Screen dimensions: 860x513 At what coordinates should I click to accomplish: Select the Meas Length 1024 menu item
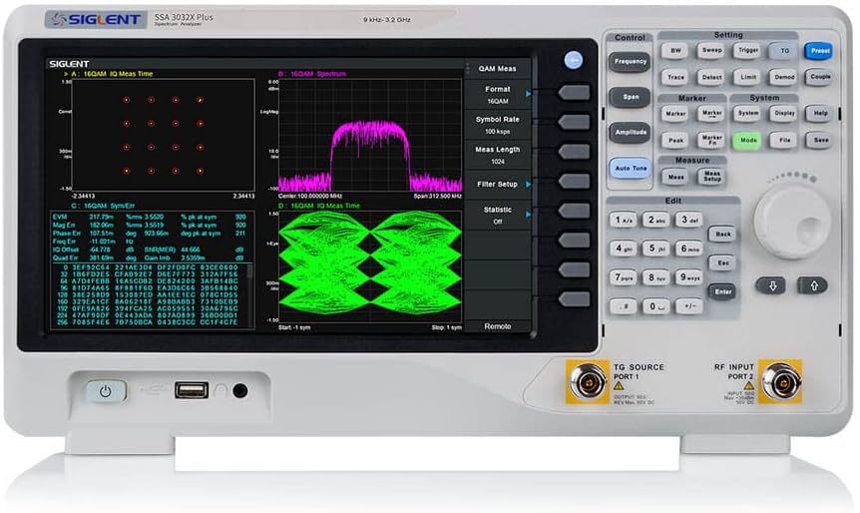498,155
